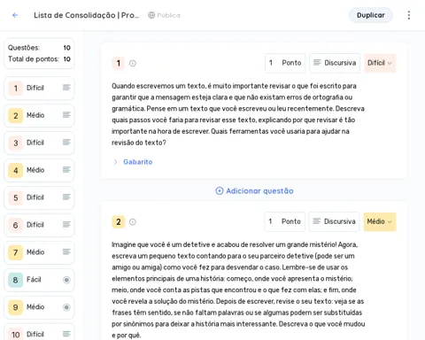This screenshot has height=340, width=425.
Task: Select sidebar question 3 Difícil
Action: tap(39, 143)
